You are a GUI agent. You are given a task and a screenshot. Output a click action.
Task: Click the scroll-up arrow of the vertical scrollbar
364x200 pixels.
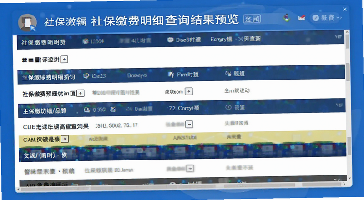tap(347, 31)
